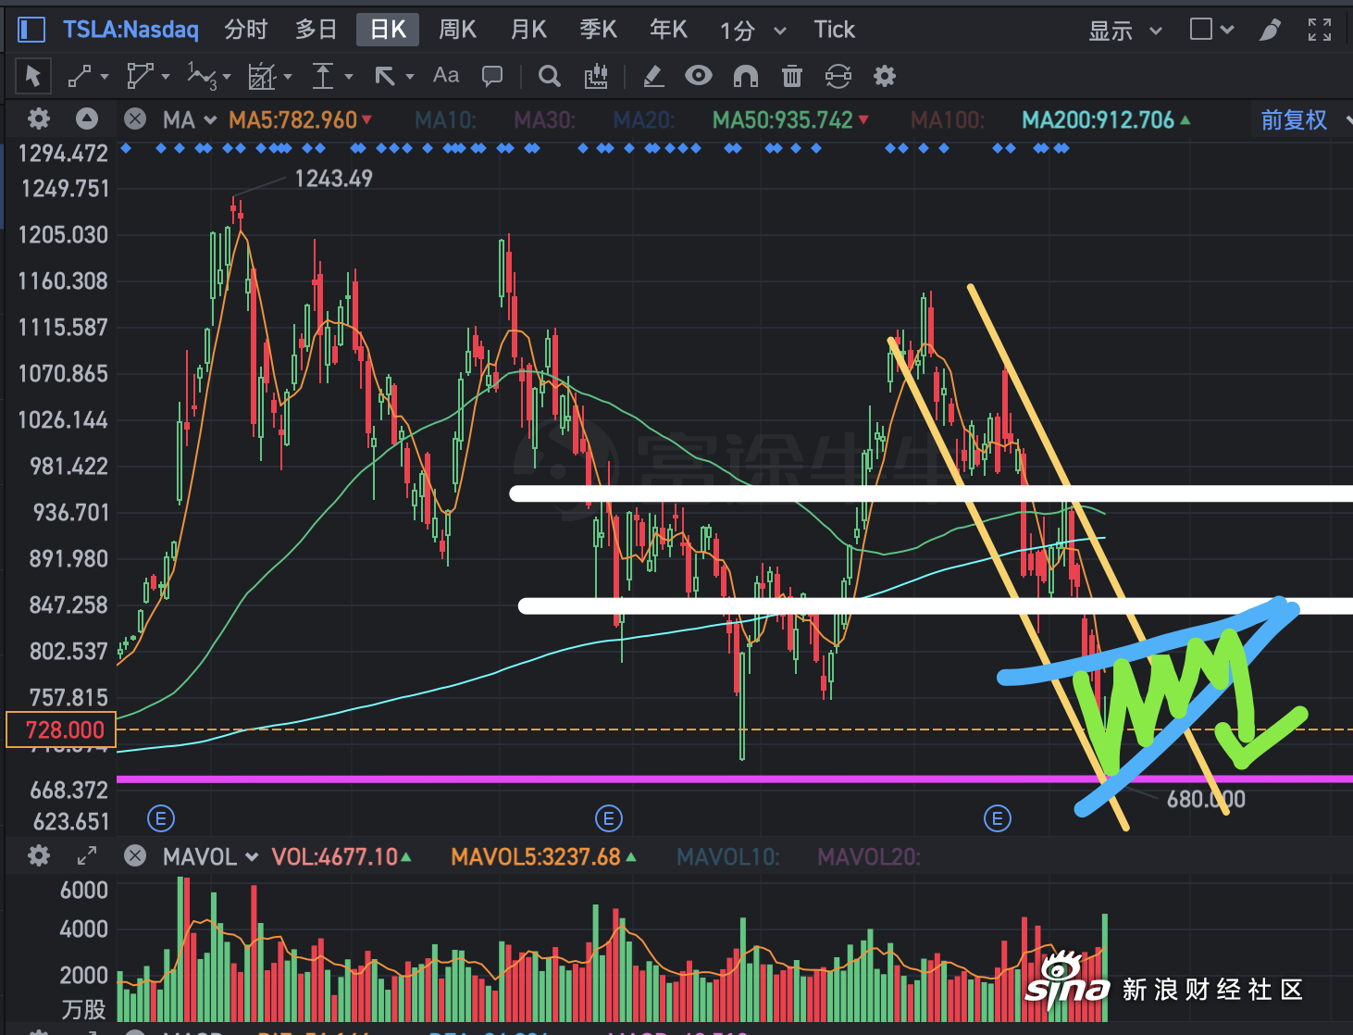Viewport: 1353px width, 1035px height.
Task: Click the TSLA:Nasdaq ticker title
Action: tap(130, 30)
